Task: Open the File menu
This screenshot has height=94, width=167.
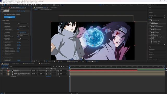Action: (1, 3)
